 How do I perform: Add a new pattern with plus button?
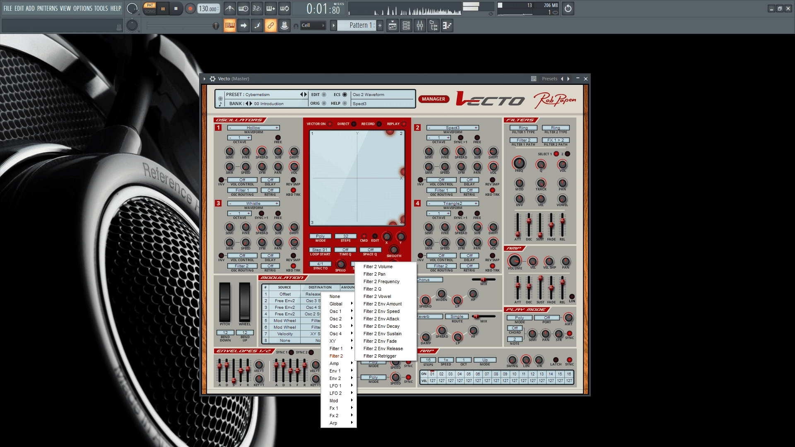380,25
